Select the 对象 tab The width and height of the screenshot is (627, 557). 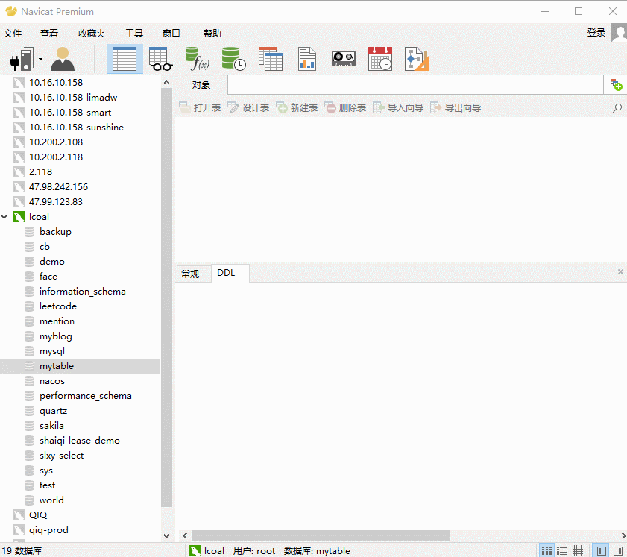tap(201, 85)
